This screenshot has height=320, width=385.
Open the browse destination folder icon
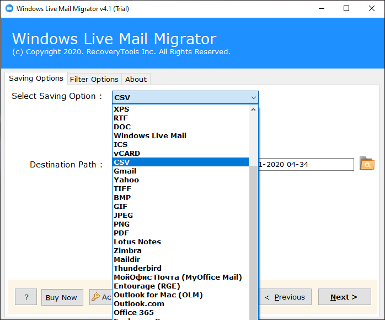click(367, 164)
